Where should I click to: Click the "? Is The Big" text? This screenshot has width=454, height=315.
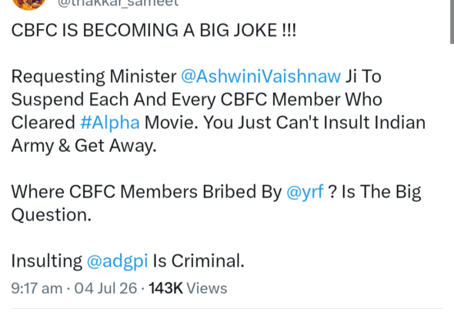pos(375,192)
